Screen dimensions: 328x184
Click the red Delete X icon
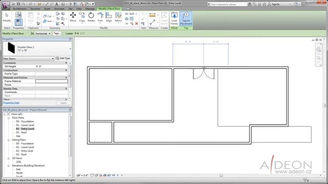[x=136, y=24]
